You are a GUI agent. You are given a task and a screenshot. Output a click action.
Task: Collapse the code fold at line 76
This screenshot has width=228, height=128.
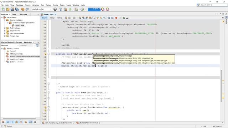(48, 92)
